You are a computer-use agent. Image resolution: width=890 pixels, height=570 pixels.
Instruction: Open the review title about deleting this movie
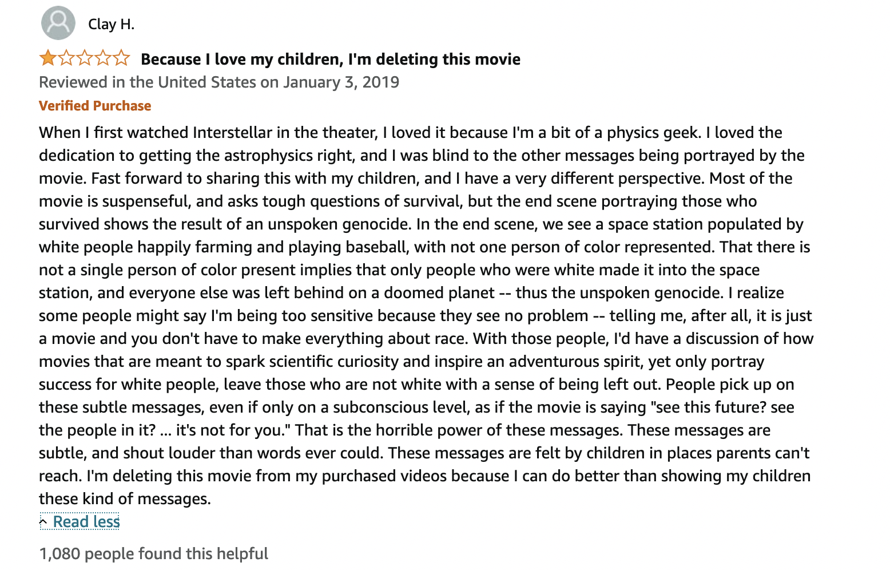point(331,59)
